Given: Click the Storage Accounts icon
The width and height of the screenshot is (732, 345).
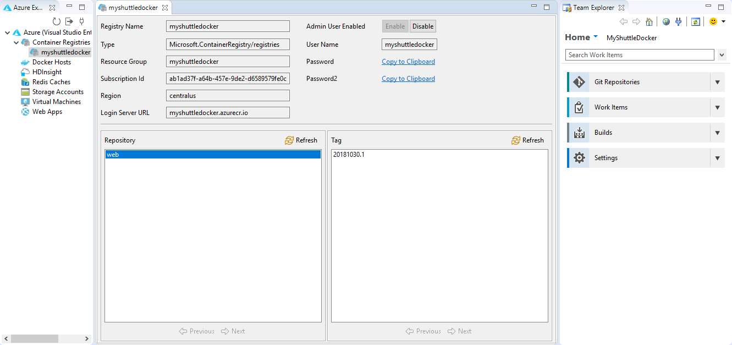Looking at the screenshot, I should click(x=25, y=92).
